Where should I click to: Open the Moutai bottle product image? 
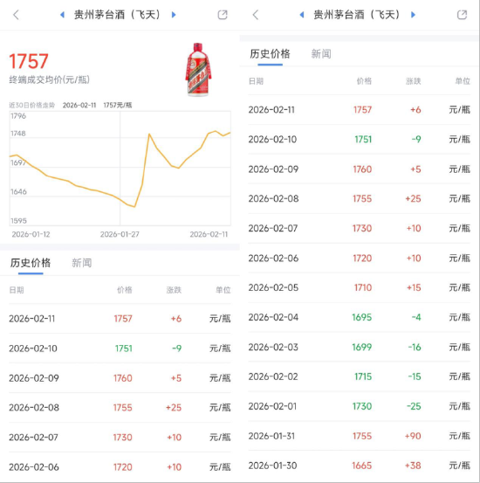point(198,70)
